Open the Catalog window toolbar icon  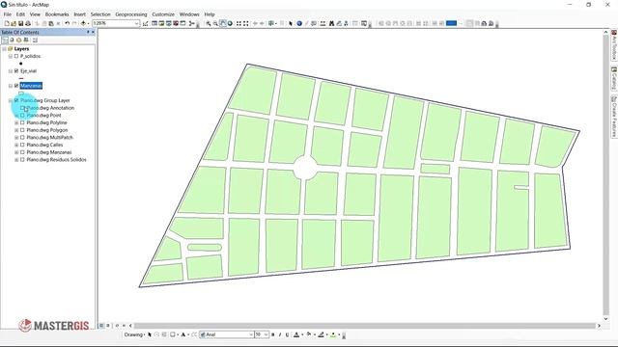coord(161,23)
